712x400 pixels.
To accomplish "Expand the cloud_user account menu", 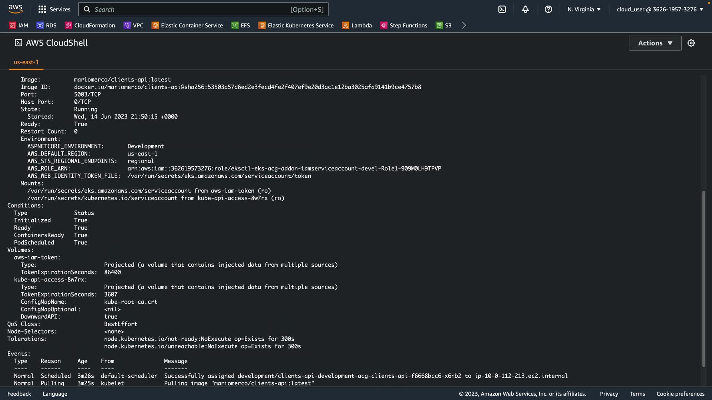I will pos(660,9).
